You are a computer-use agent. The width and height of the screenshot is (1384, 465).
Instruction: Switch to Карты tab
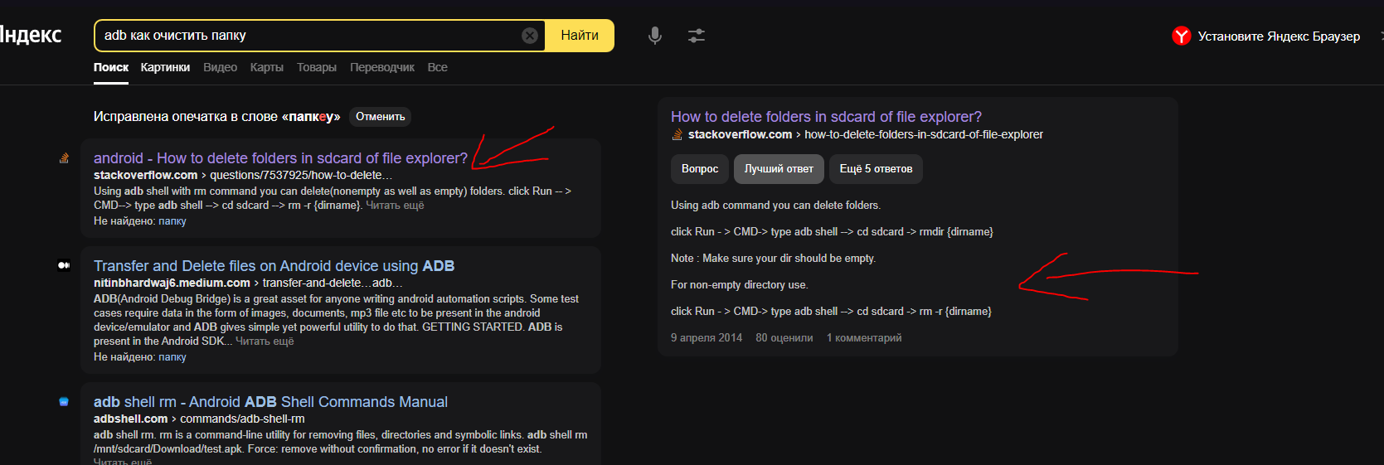(267, 67)
